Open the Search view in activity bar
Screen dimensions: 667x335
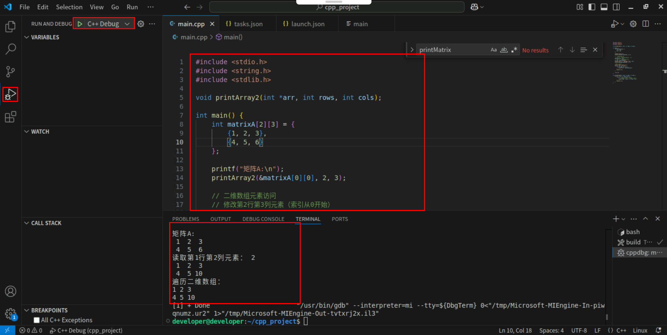10,49
